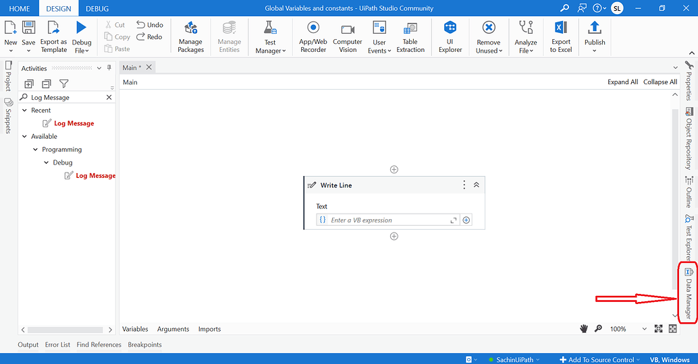This screenshot has height=364, width=698.
Task: Open the Computer Vision tool
Action: pos(348,37)
